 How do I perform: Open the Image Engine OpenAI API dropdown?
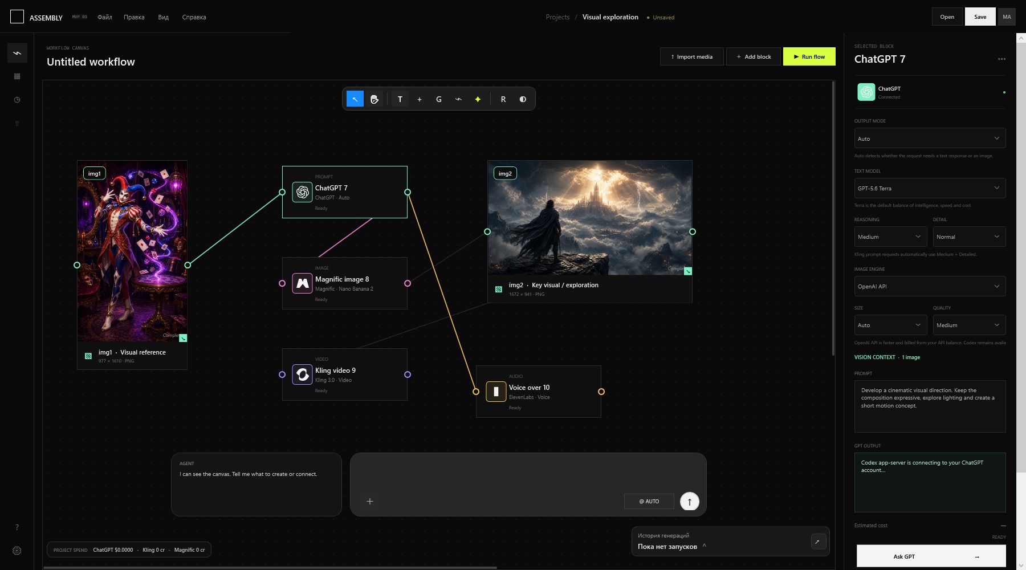point(930,286)
